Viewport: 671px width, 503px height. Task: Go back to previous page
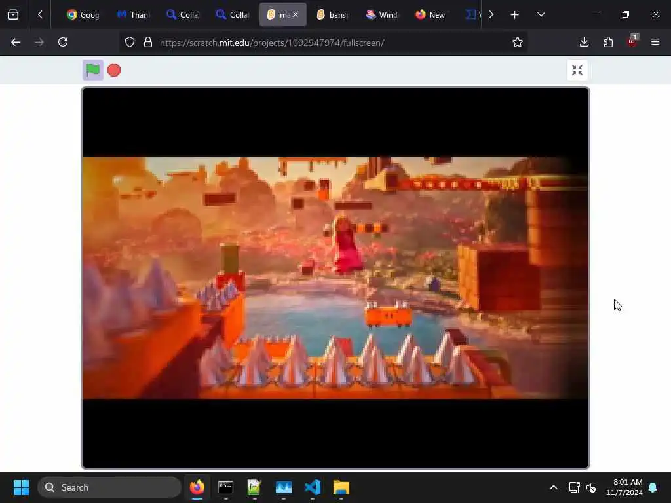pyautogui.click(x=16, y=42)
